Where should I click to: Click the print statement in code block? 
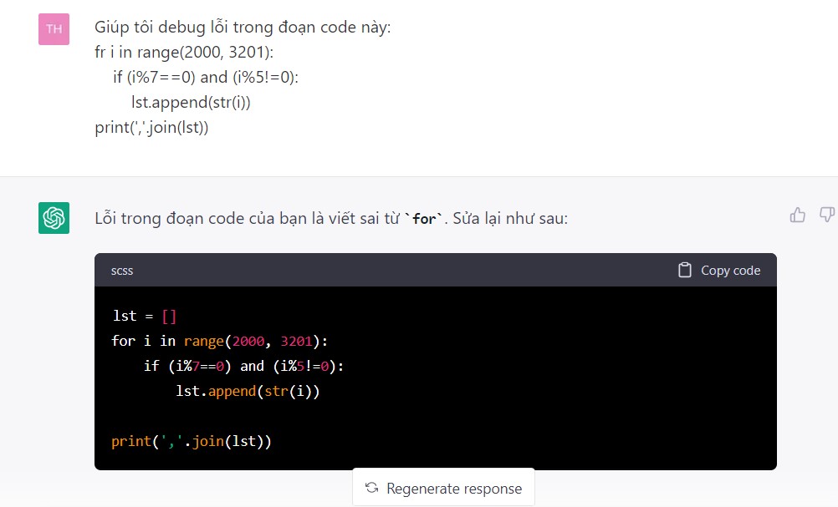(x=192, y=441)
